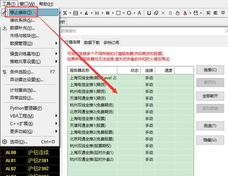Click the gear icon beside 选项

(x=5, y=142)
